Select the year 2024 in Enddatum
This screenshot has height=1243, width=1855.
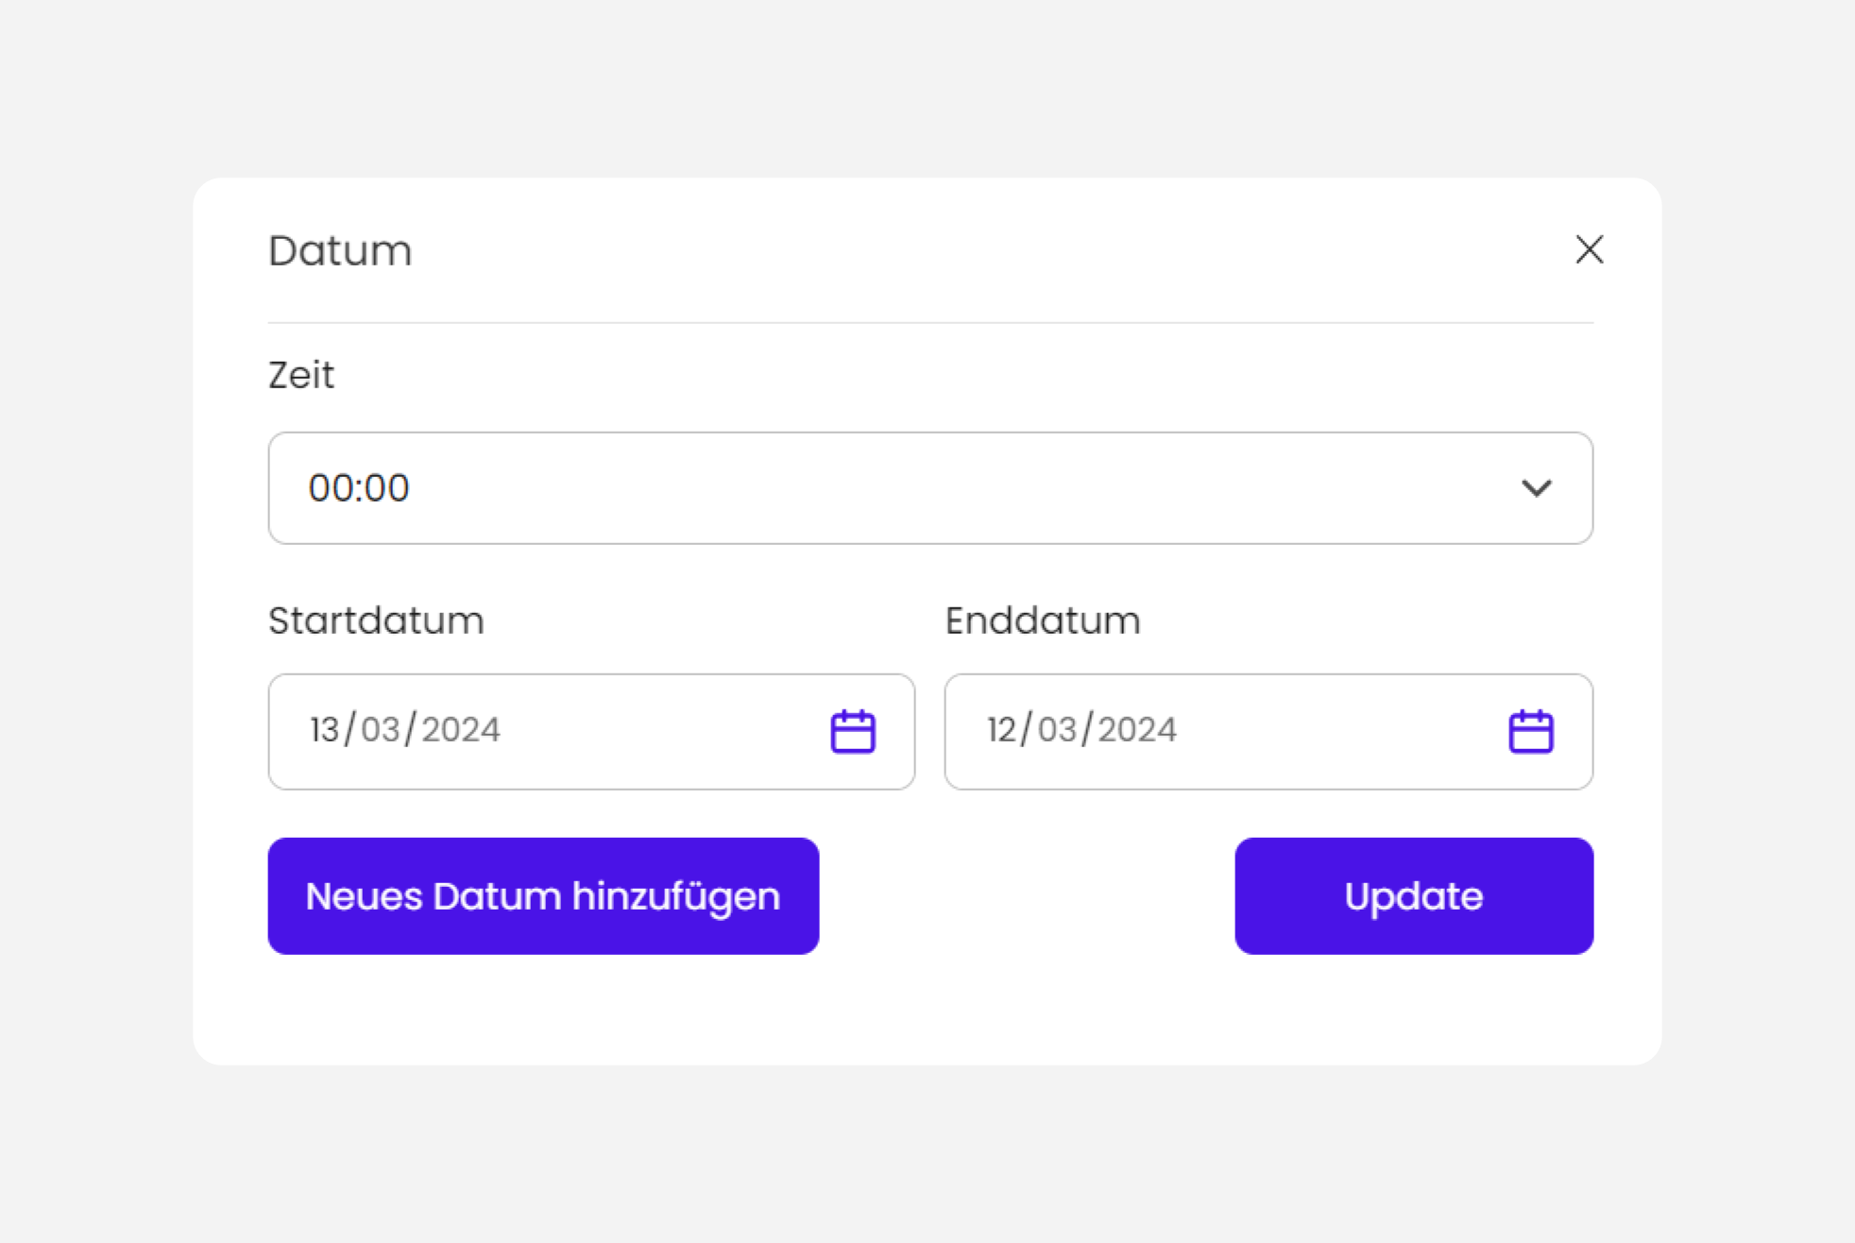pyautogui.click(x=1137, y=730)
